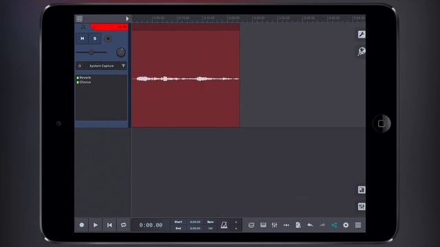The height and width of the screenshot is (247, 440).
Task: Open the piano keyboard icon
Action: [263, 225]
